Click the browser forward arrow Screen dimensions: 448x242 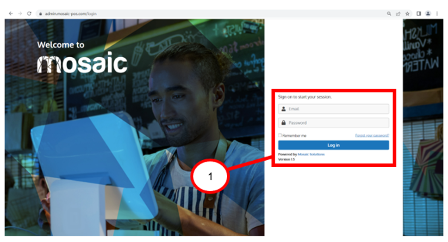20,13
